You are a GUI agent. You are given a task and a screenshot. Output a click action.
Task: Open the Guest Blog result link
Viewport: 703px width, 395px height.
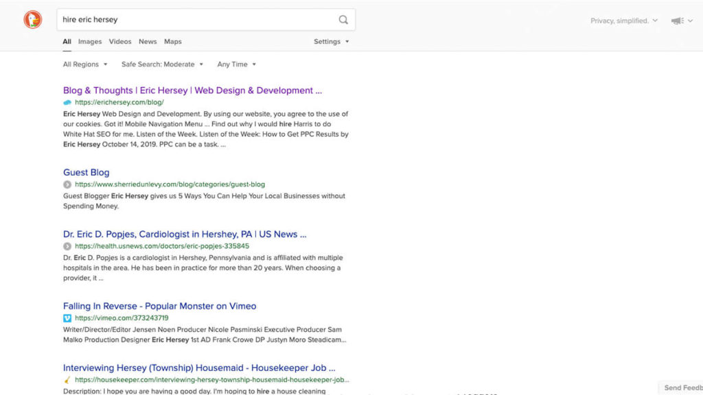click(87, 173)
